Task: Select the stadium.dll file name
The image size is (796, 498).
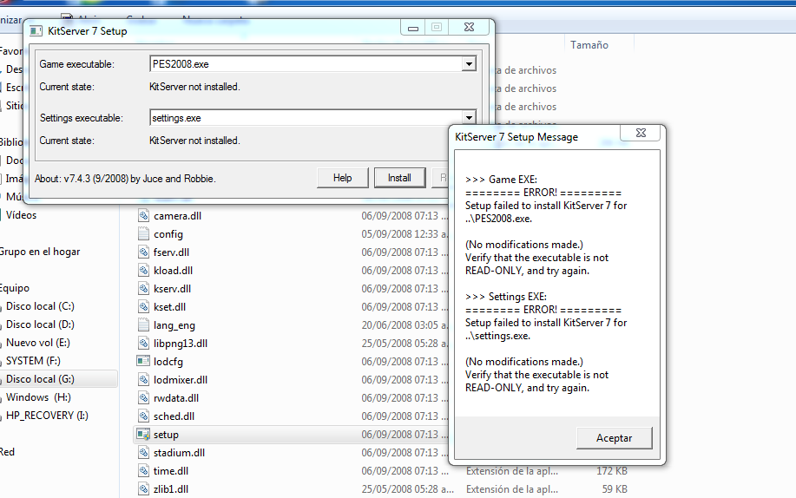Action: (179, 453)
